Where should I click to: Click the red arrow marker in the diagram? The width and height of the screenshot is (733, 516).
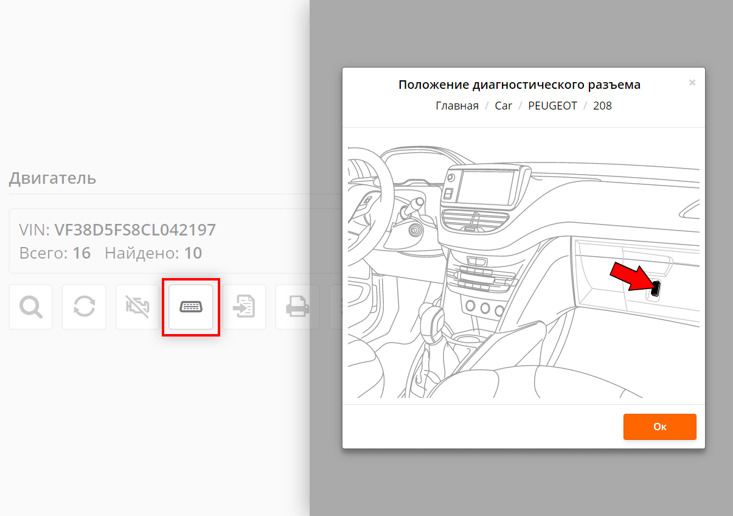coord(630,277)
